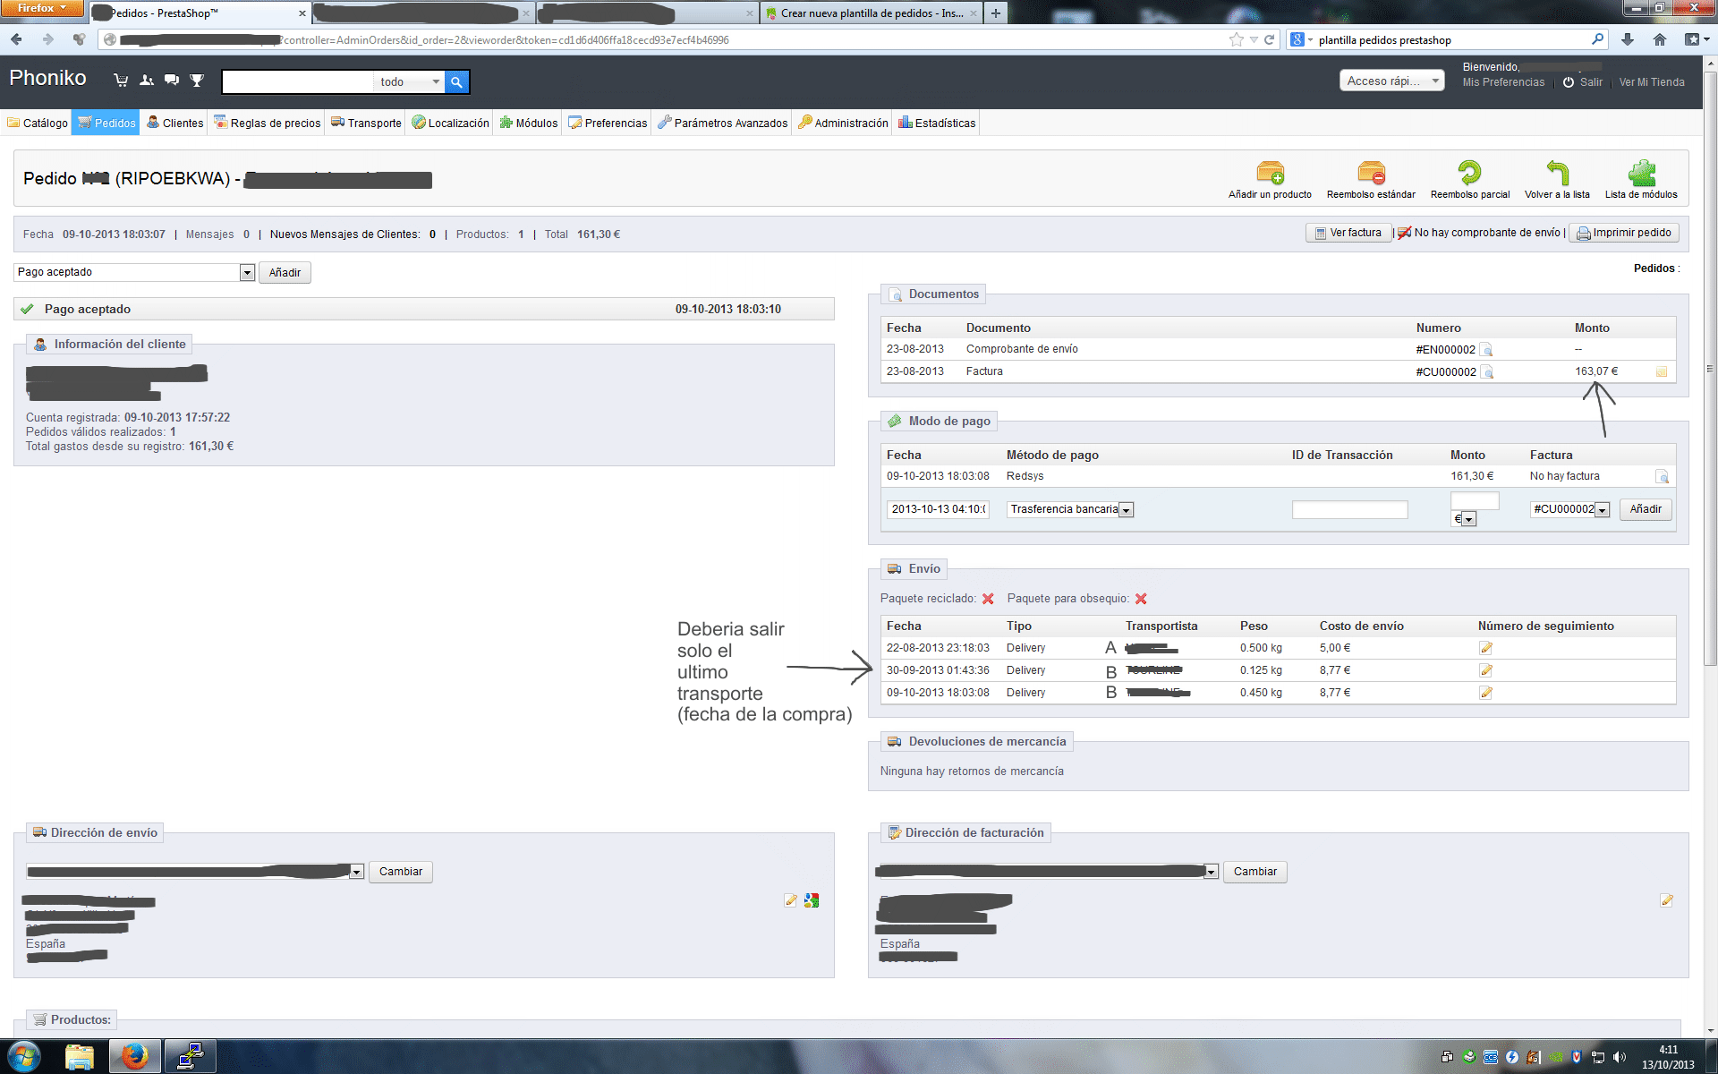This screenshot has height=1074, width=1718.
Task: Edit tracking number of first shipment row
Action: point(1485,648)
